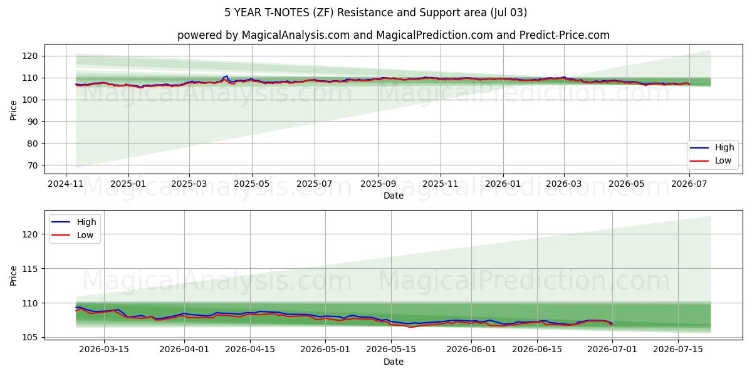The height and width of the screenshot is (376, 752).
Task: Click the '2026-07' date tick label
Action: coord(689,184)
